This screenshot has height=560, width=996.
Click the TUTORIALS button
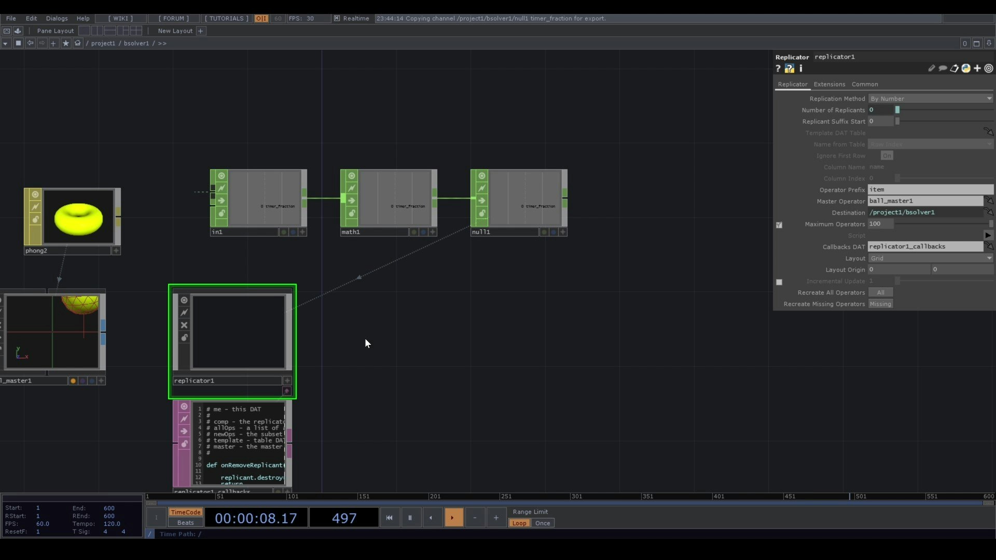(x=226, y=18)
